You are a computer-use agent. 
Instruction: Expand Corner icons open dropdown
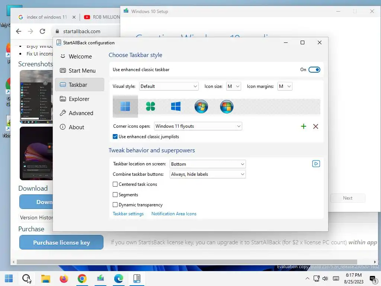click(198, 126)
